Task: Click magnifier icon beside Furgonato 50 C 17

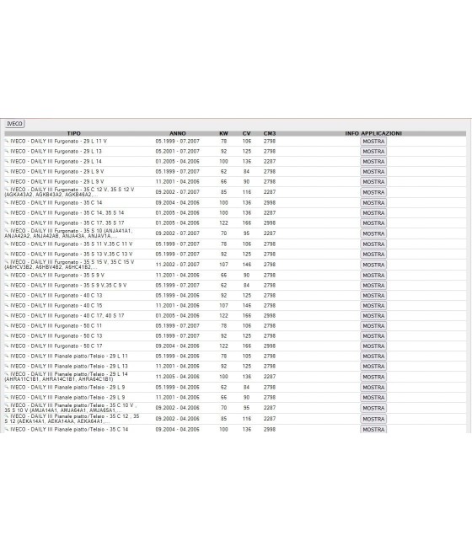Action: (x=7, y=346)
